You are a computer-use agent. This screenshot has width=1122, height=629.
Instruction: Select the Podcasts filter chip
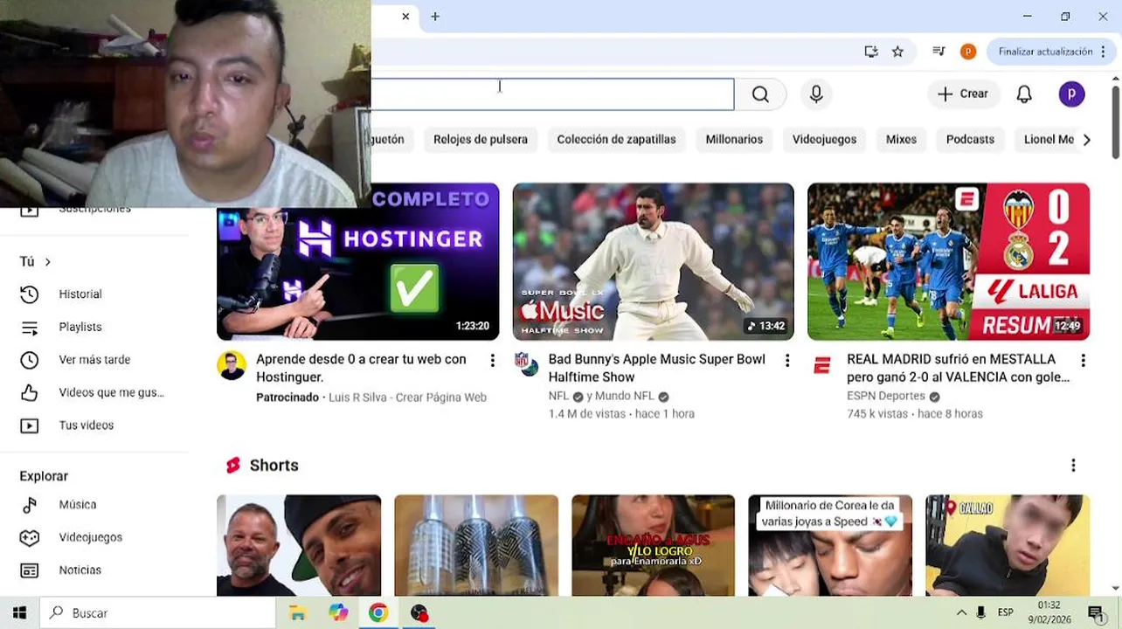tap(970, 140)
